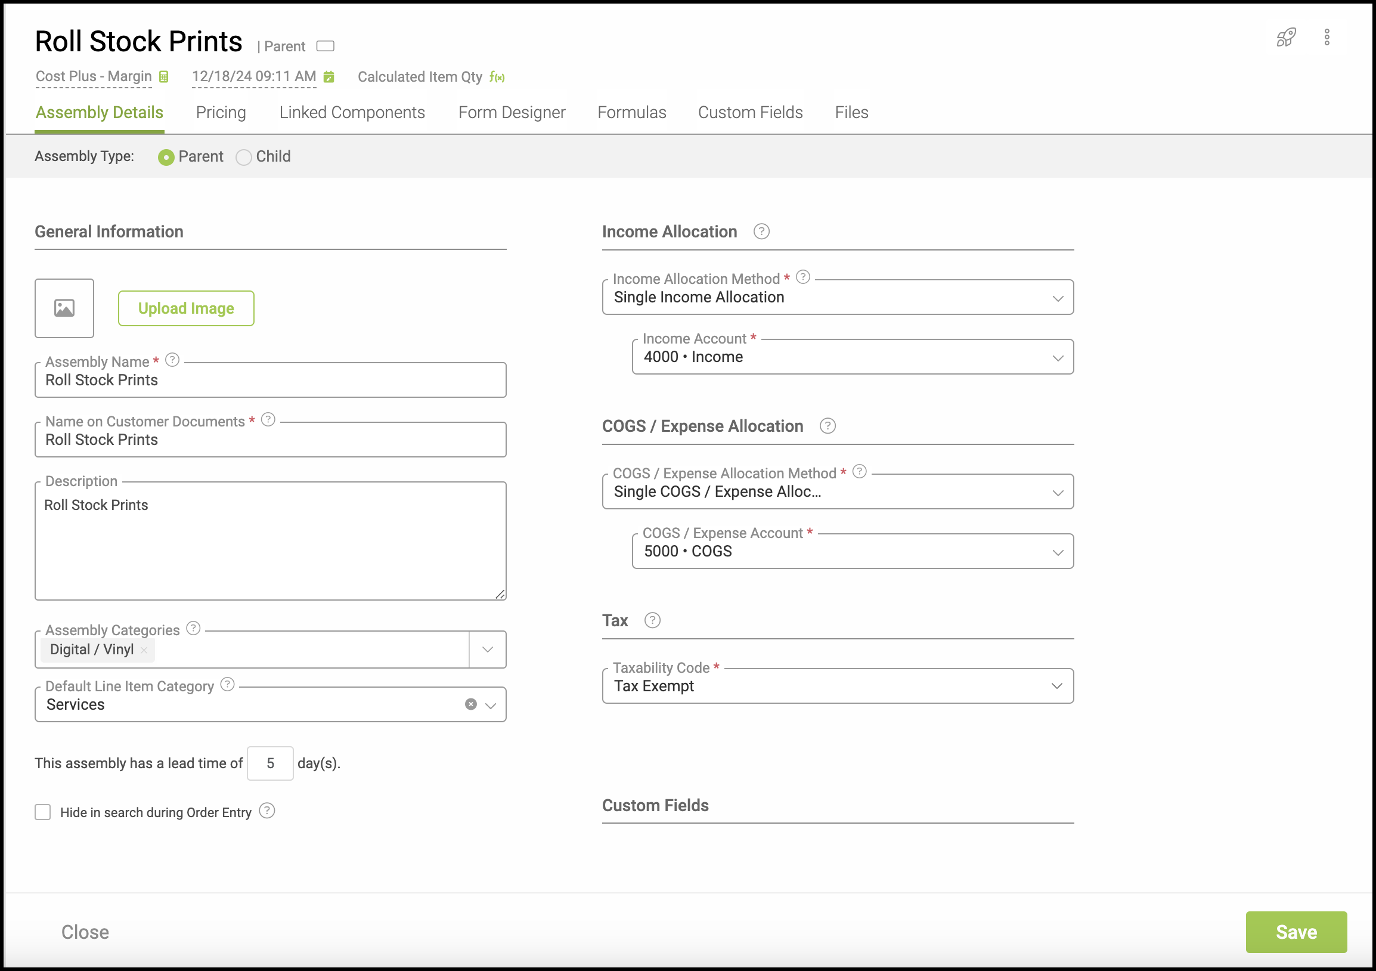This screenshot has width=1376, height=971.
Task: Check Hide in search during Order Entry
Action: (42, 812)
